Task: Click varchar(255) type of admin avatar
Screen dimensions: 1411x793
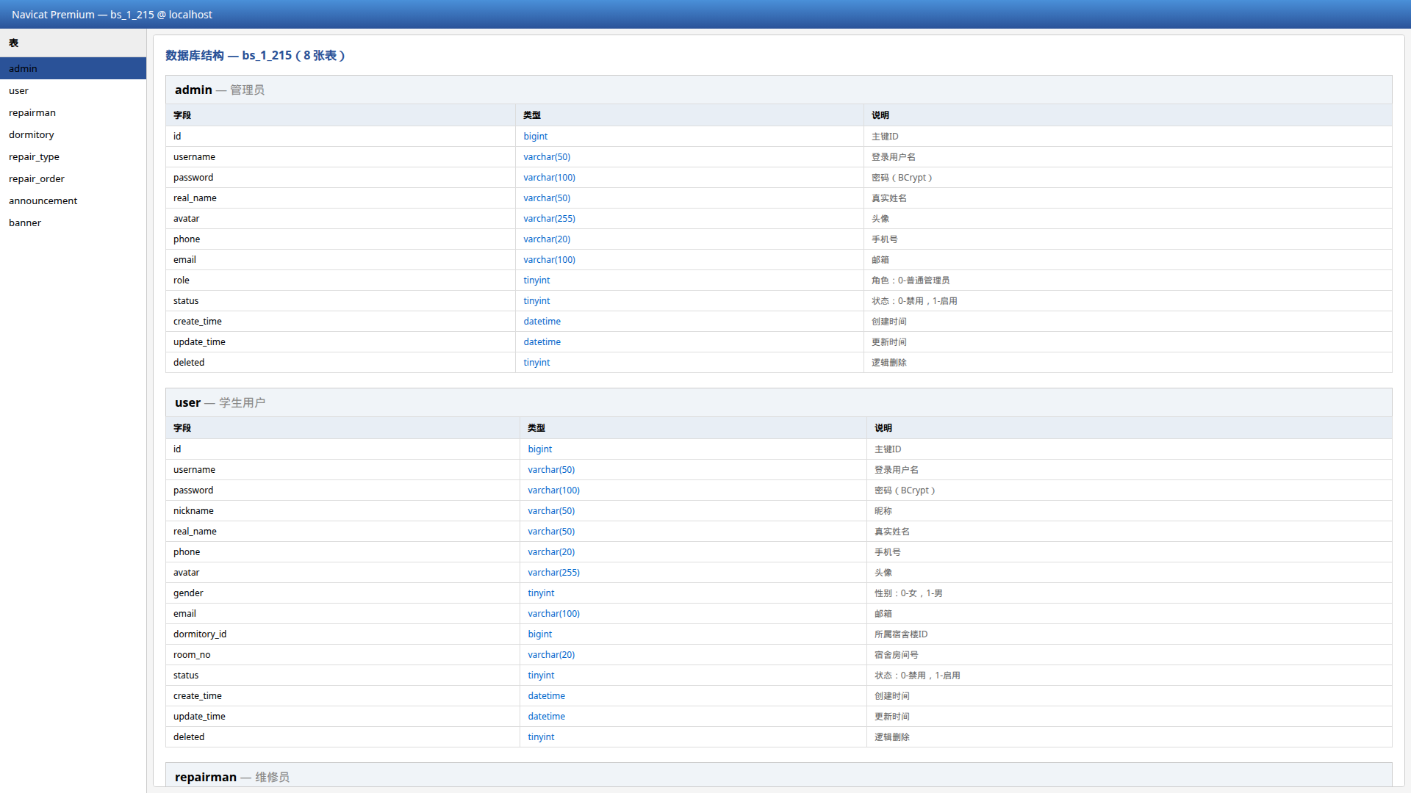Action: 549,219
